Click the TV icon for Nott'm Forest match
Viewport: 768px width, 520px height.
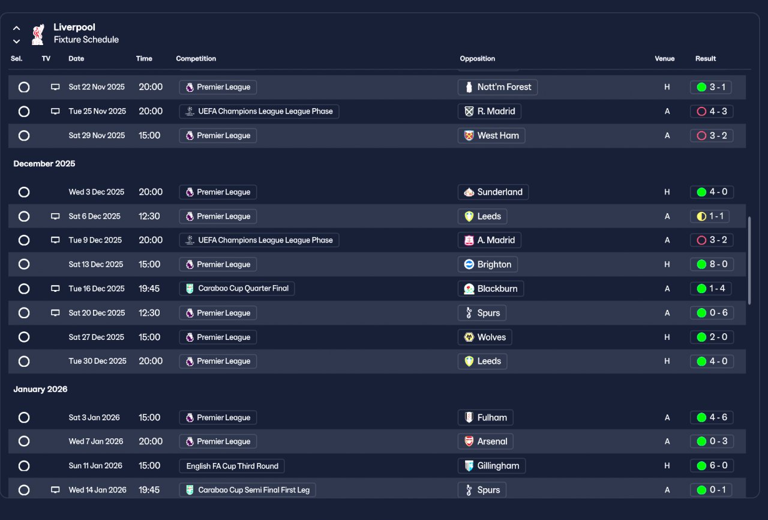(55, 87)
